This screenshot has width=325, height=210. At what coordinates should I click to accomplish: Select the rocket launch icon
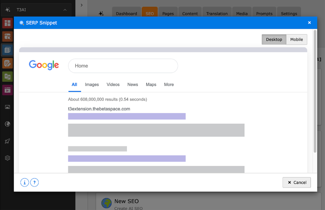tap(7, 141)
